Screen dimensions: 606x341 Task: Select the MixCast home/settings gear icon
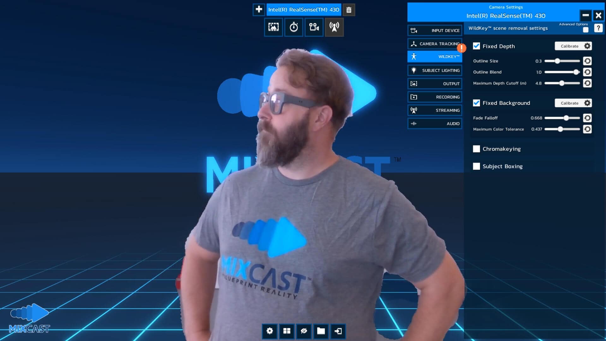coord(269,331)
